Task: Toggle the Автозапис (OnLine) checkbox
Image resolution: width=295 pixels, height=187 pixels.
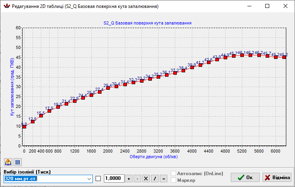Action: coord(173,173)
